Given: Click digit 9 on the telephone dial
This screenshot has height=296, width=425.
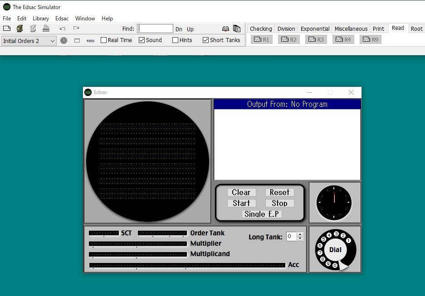Looking at the screenshot, I should 328,263.
